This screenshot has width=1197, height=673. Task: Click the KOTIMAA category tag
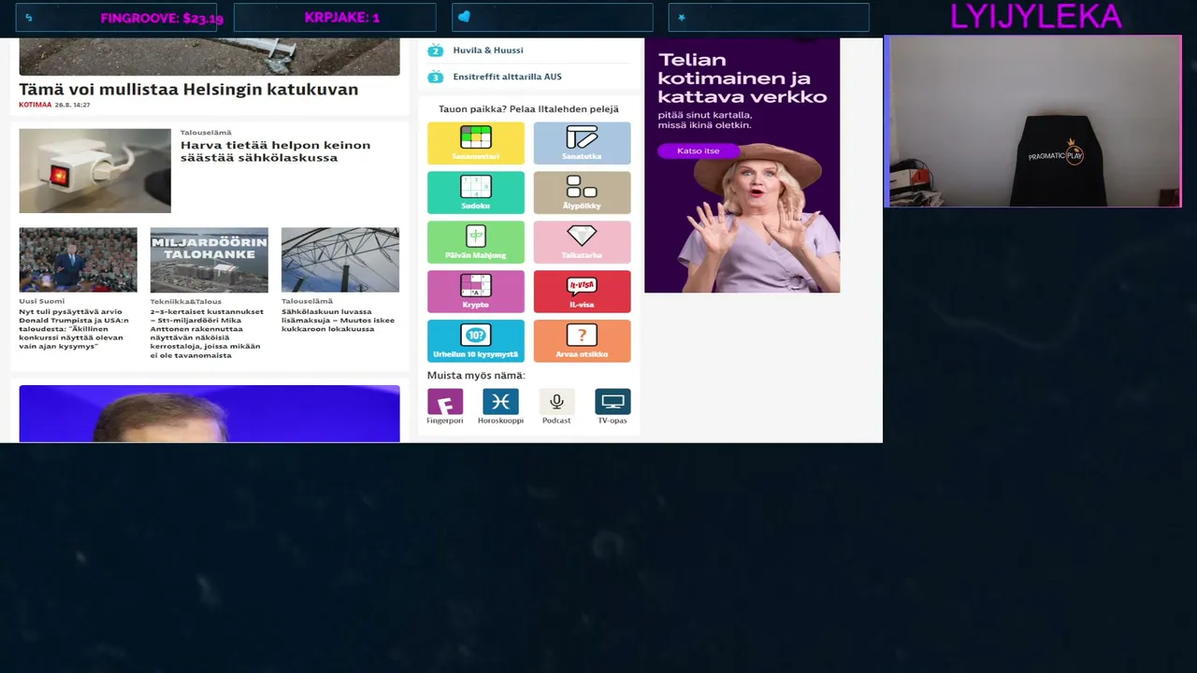coord(36,105)
